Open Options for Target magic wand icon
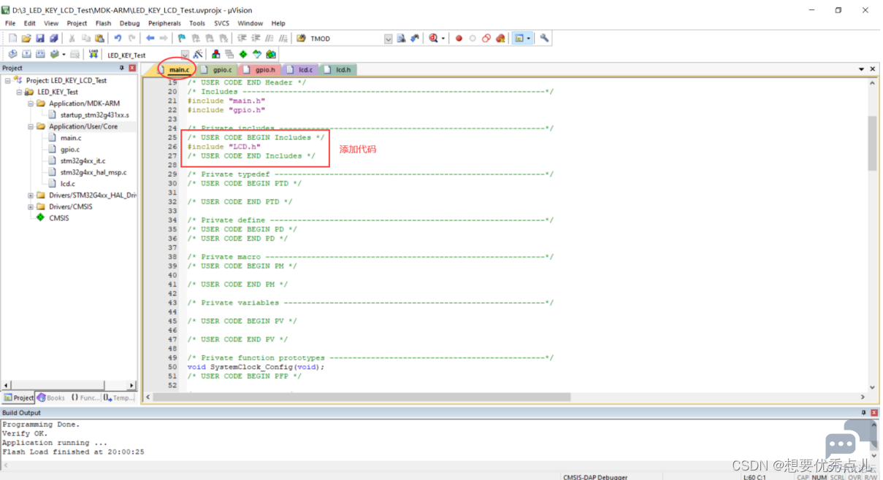The image size is (883, 480). [x=198, y=54]
